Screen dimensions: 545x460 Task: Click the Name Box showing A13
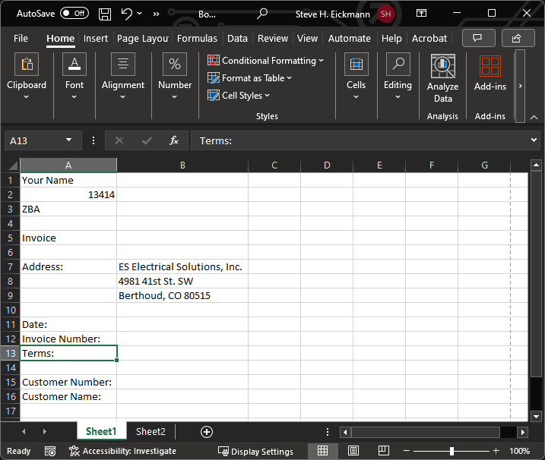tap(35, 140)
